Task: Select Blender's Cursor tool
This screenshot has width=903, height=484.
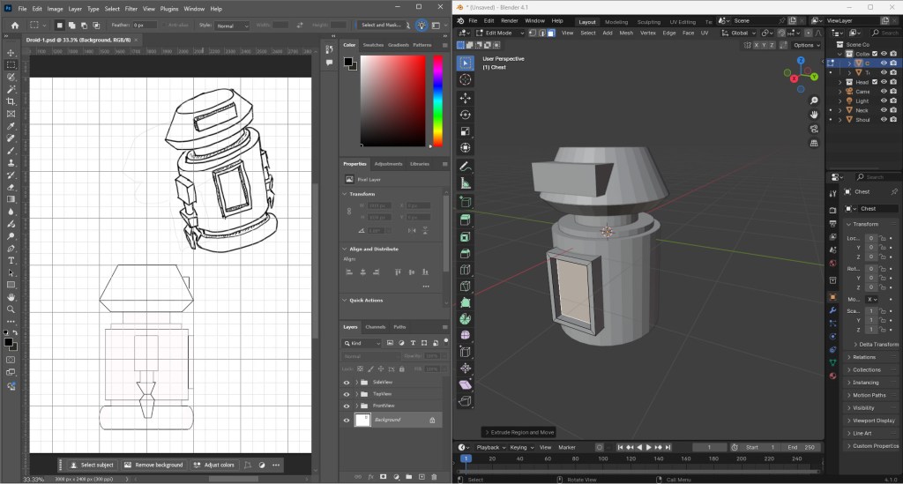Action: coord(465,80)
